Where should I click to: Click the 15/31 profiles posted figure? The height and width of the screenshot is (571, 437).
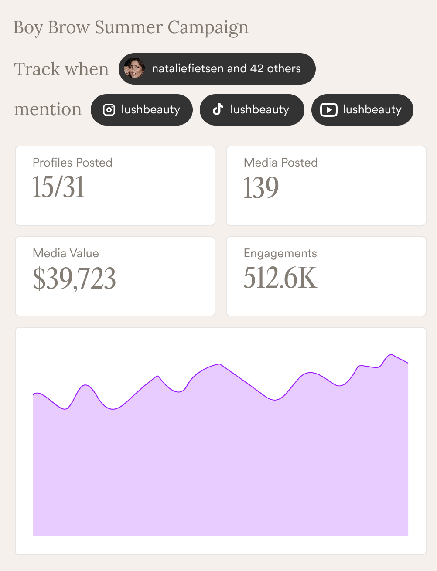pos(58,187)
